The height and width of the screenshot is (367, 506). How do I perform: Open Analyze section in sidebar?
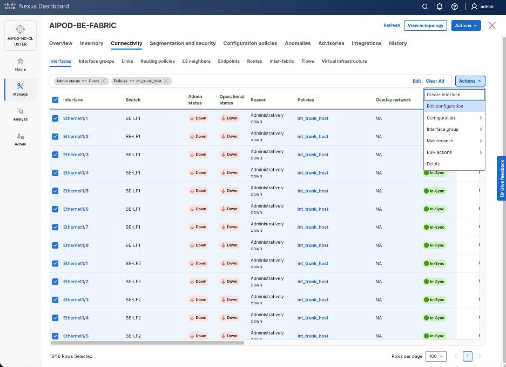[21, 114]
